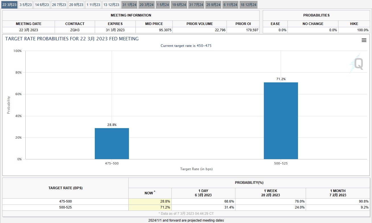Click the highlighted NOW 28.8% cell

[150, 201]
